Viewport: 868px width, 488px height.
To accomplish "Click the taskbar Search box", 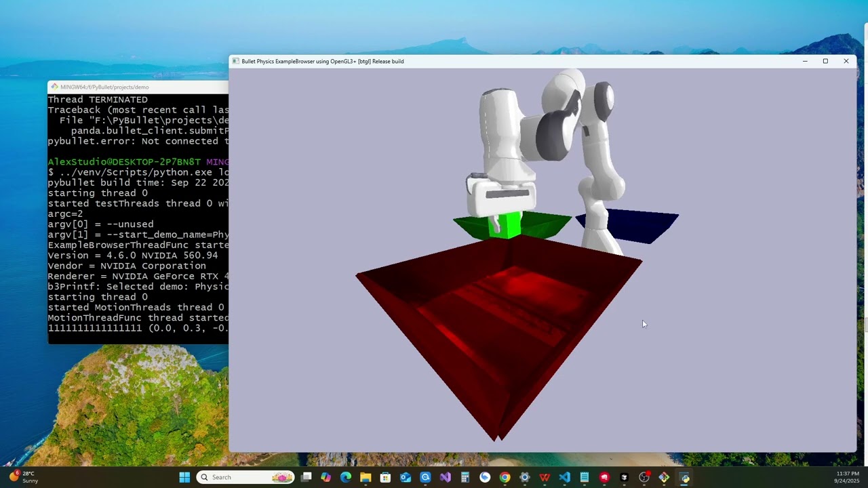I will [x=245, y=477].
